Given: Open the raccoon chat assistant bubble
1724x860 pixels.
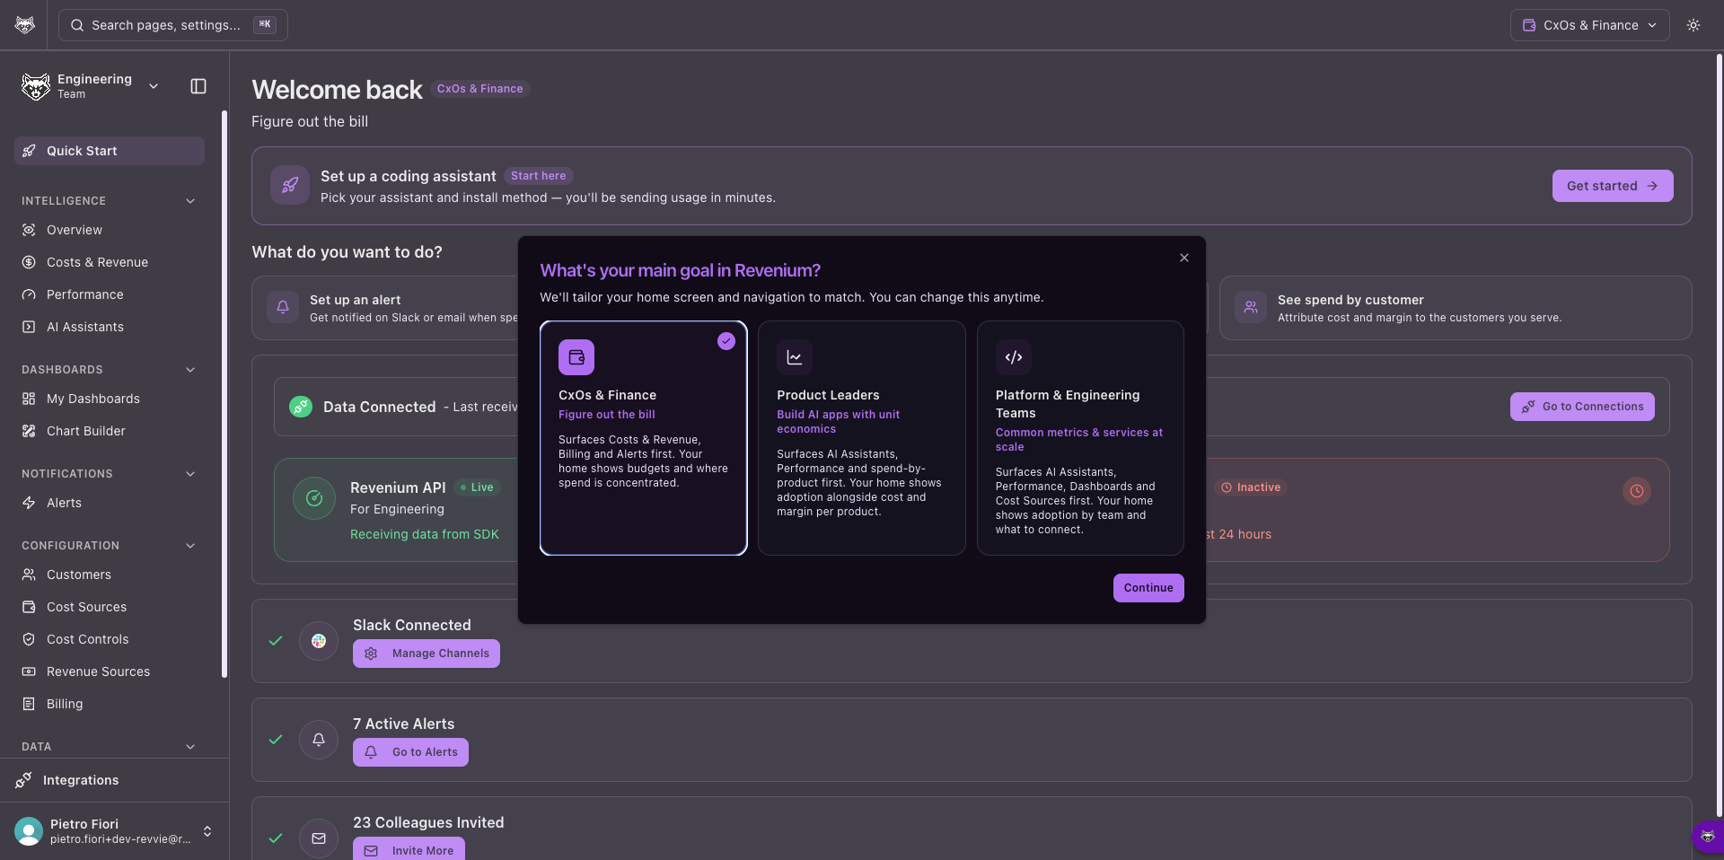Looking at the screenshot, I should [1708, 837].
